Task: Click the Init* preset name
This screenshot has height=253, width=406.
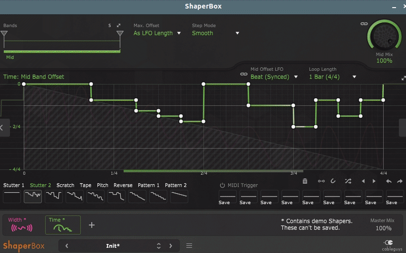Action: 113,246
